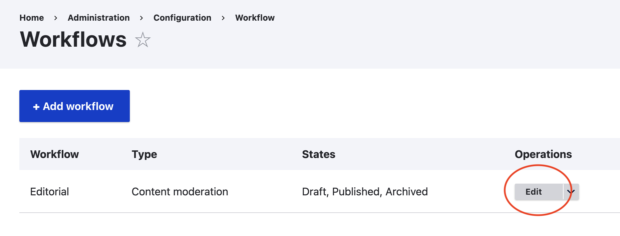Go to Configuration from the breadcrumb trail
The height and width of the screenshot is (236, 620).
pyautogui.click(x=182, y=18)
